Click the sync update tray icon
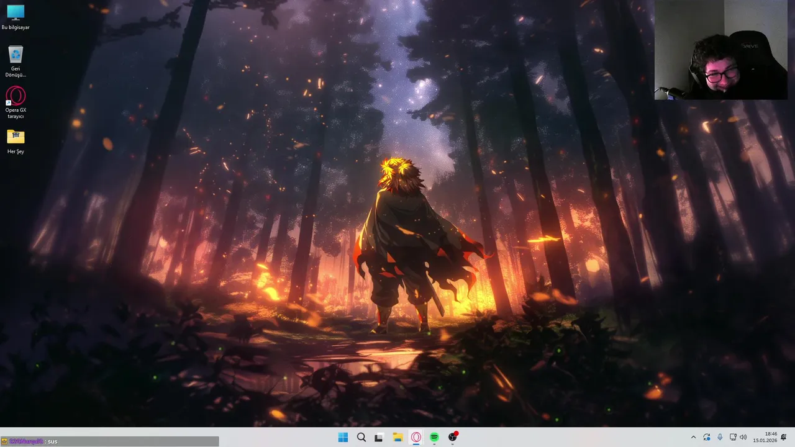Image resolution: width=795 pixels, height=447 pixels. [x=707, y=437]
